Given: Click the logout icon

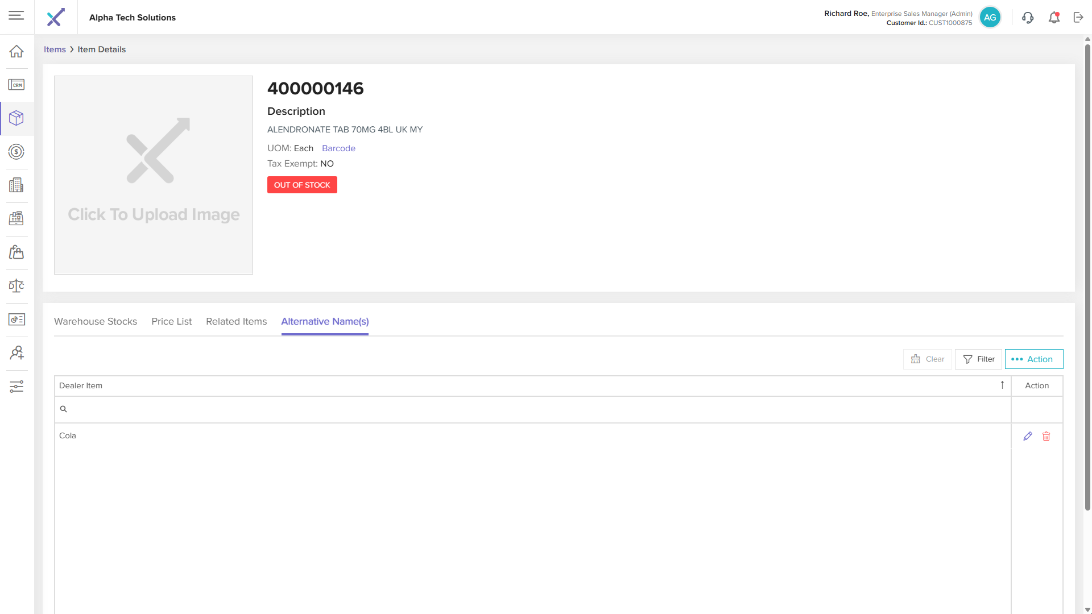Looking at the screenshot, I should point(1078,18).
